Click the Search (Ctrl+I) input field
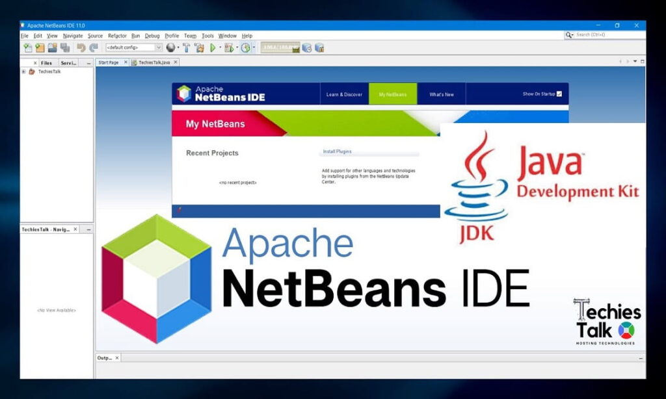 (x=610, y=35)
